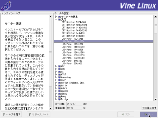Select LCD Panel 800x600

click(72, 64)
